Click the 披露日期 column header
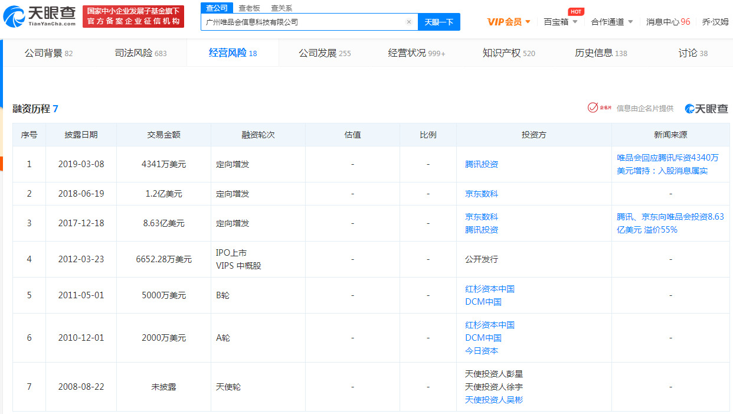This screenshot has width=733, height=414. point(81,135)
